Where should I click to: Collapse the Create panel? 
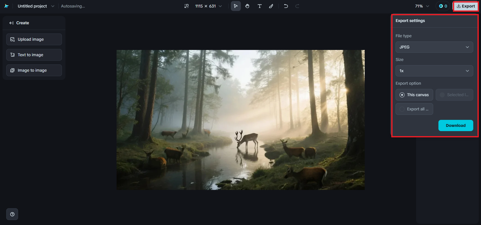pyautogui.click(x=11, y=23)
